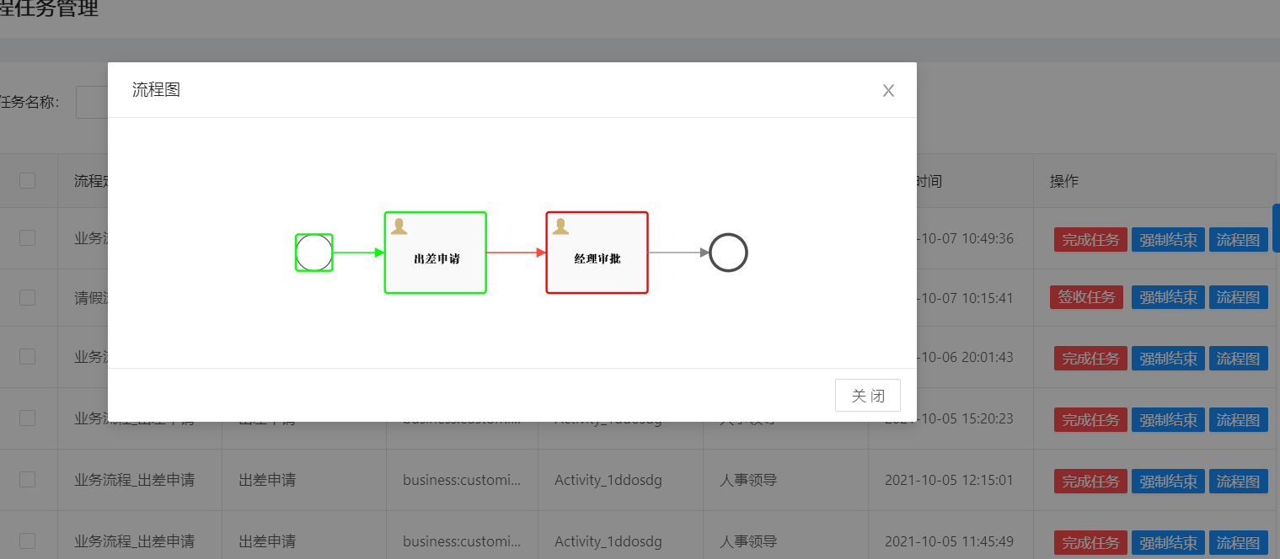1280x559 pixels.
Task: Click the 出差申请 cell in the 11:45:49 row
Action: pos(267,541)
